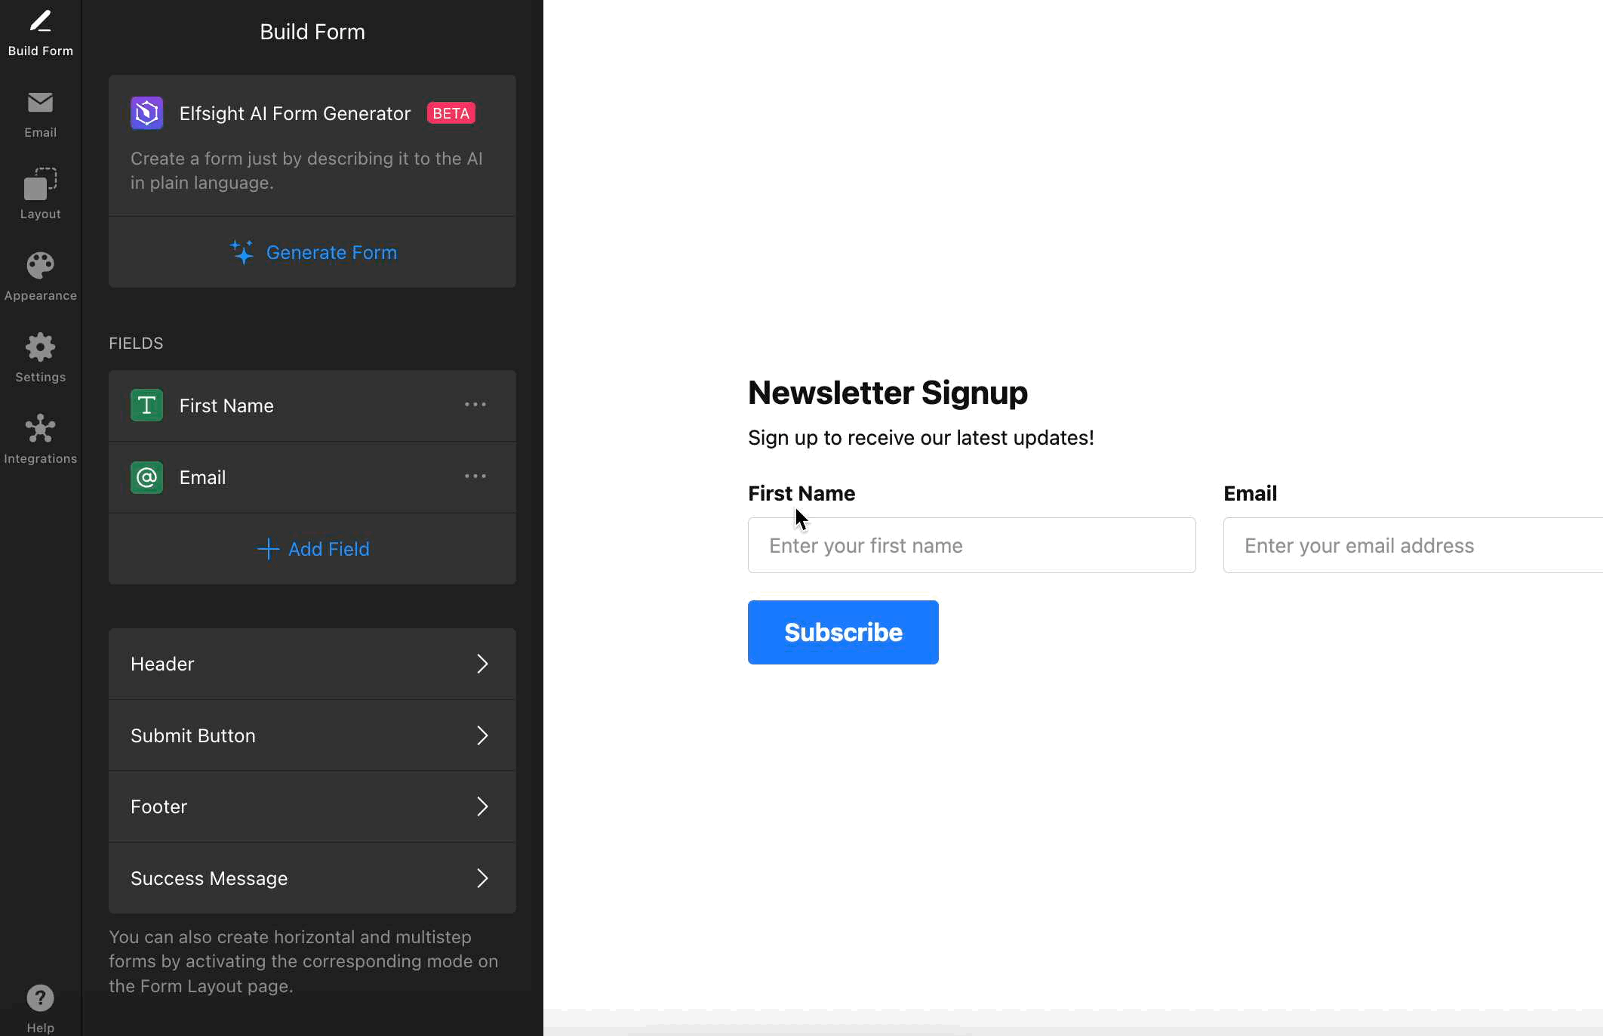Click Add Field to add a field
The width and height of the screenshot is (1603, 1036).
[x=312, y=549]
